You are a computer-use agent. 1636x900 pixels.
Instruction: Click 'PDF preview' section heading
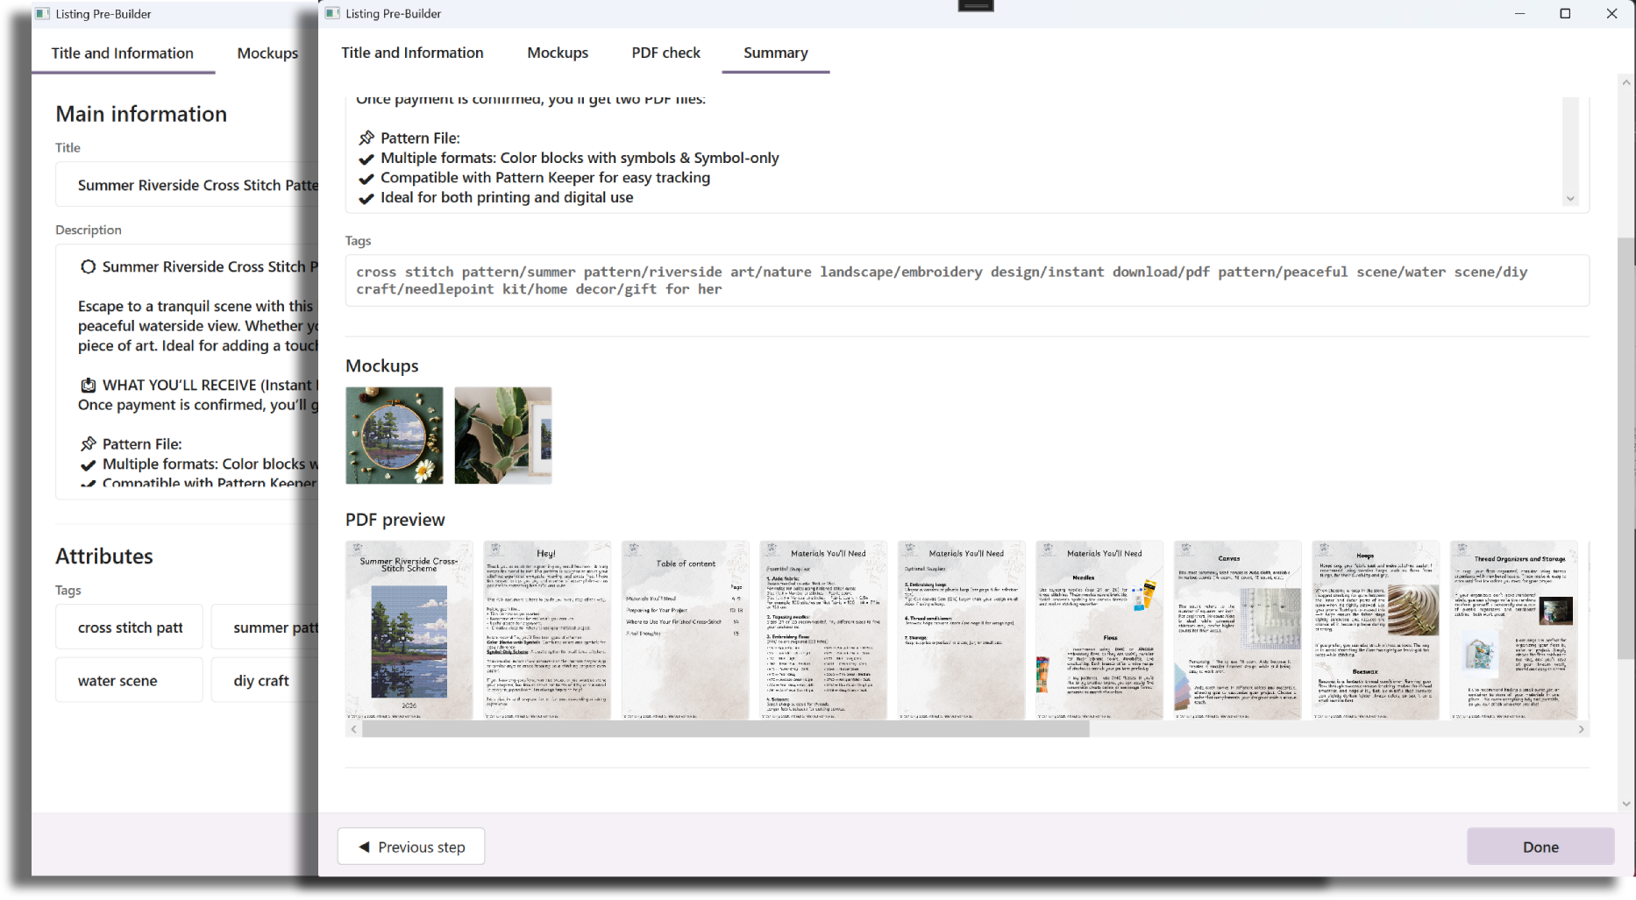click(x=395, y=520)
